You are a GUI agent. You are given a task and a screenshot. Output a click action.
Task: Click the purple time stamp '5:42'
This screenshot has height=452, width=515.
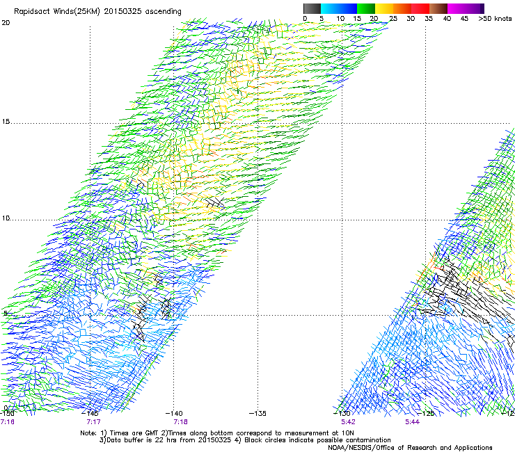click(x=348, y=422)
